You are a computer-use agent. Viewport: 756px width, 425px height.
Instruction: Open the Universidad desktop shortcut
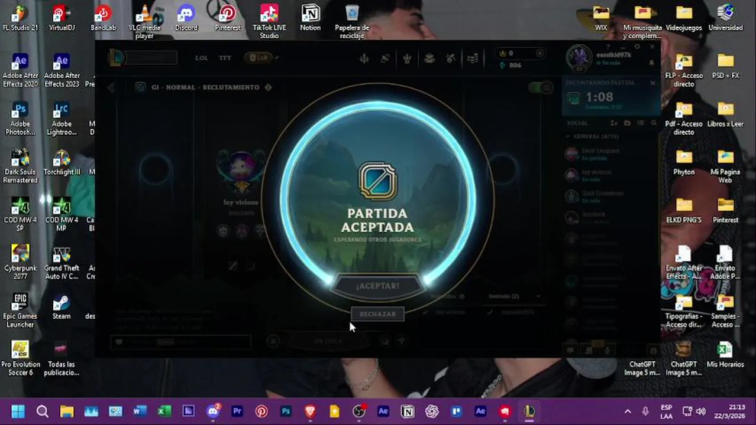coord(725,18)
